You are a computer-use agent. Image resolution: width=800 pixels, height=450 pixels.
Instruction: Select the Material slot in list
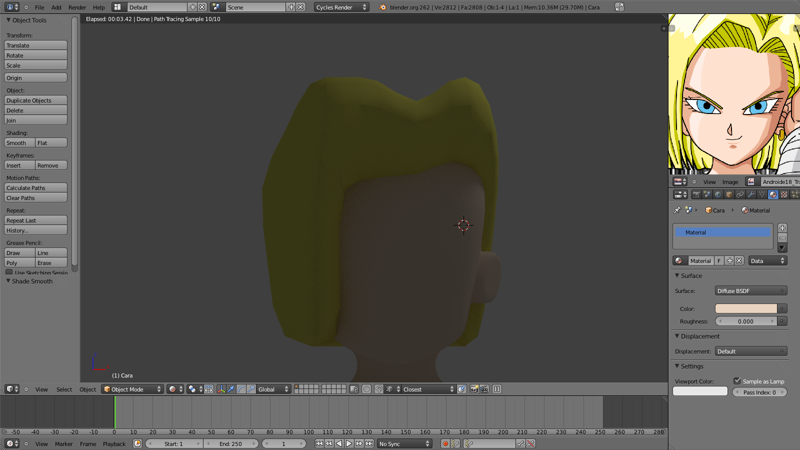[x=722, y=232]
